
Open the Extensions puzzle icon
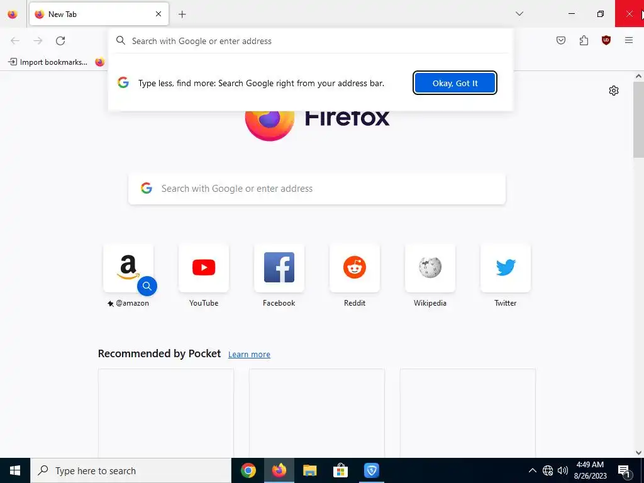(x=584, y=40)
